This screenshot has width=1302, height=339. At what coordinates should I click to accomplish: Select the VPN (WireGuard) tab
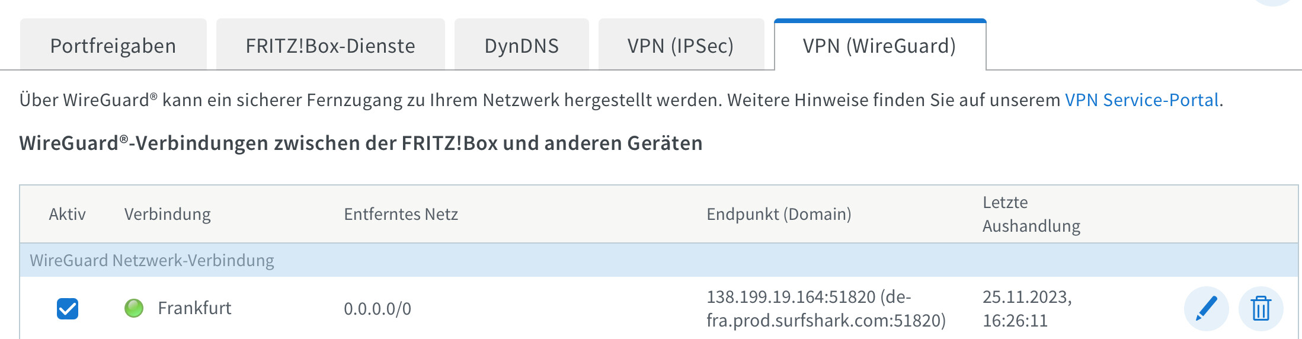[x=880, y=46]
